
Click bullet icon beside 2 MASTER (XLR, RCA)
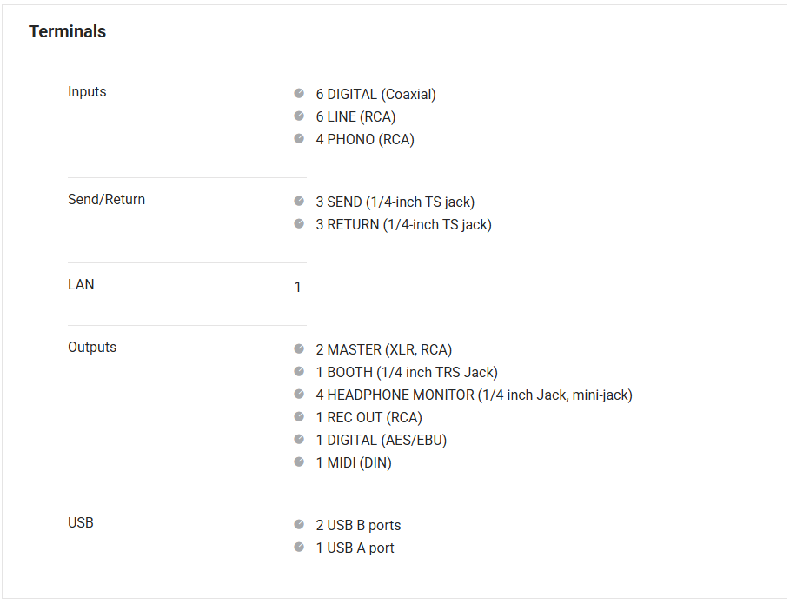click(299, 348)
